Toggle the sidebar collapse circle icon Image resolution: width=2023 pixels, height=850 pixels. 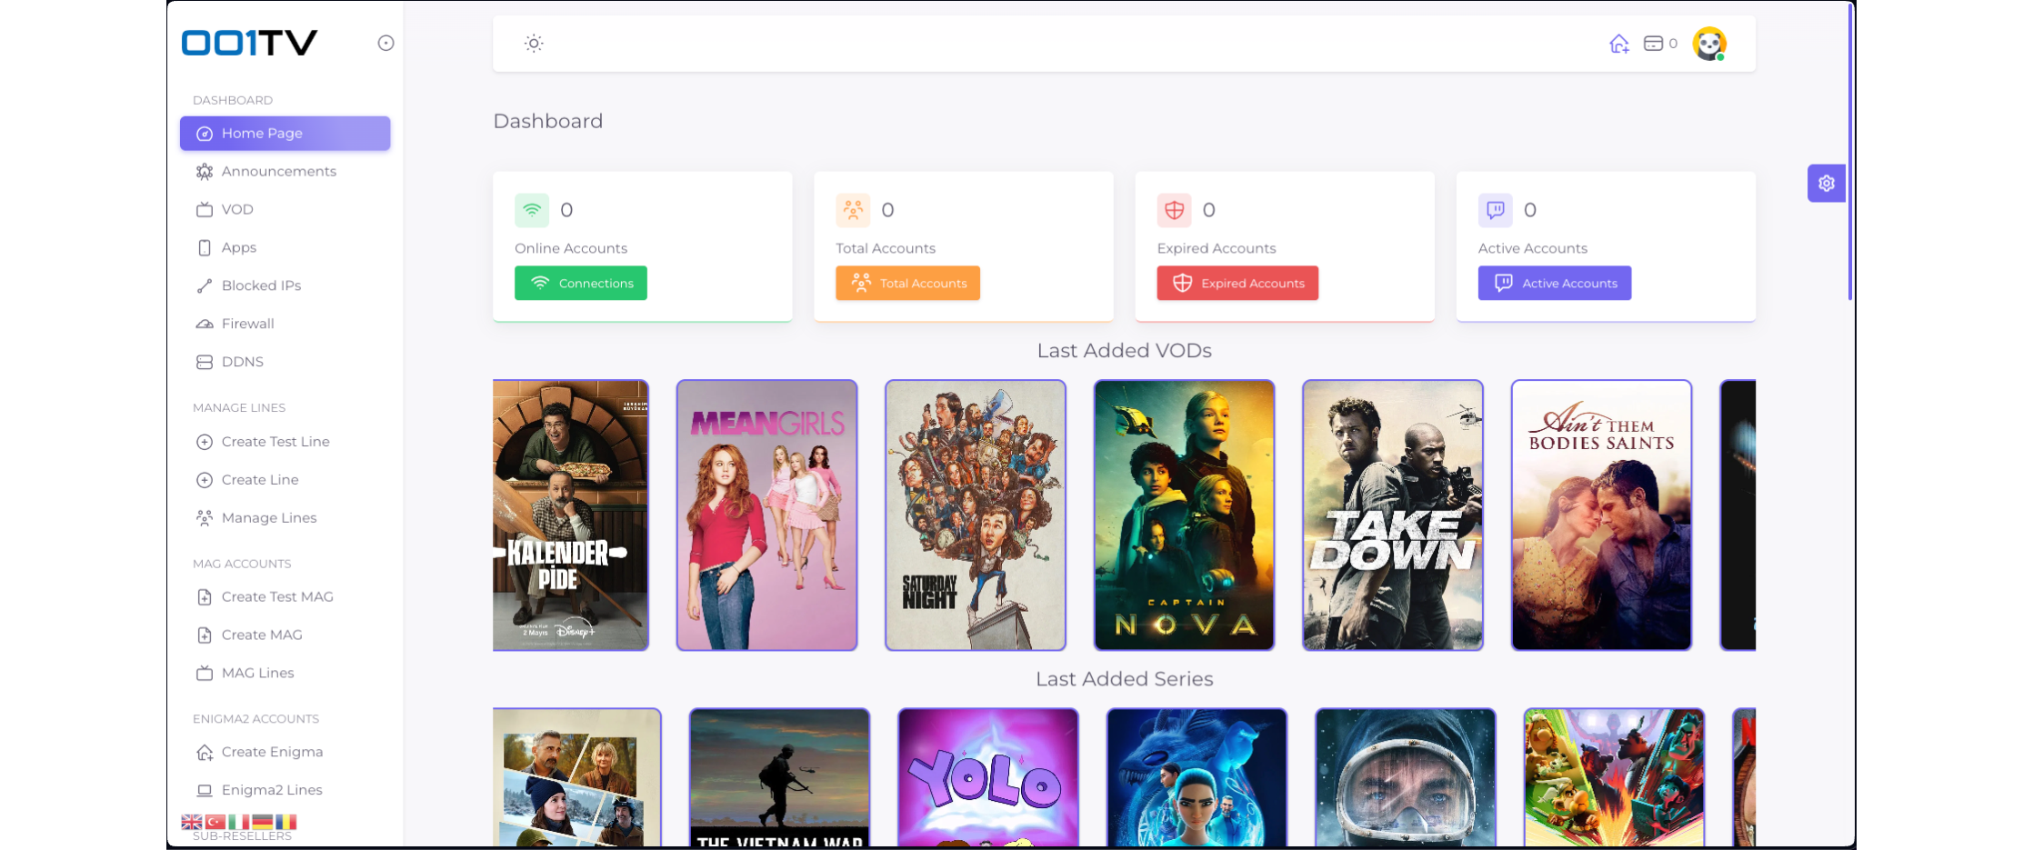click(386, 43)
